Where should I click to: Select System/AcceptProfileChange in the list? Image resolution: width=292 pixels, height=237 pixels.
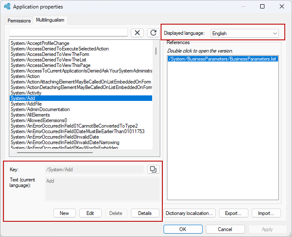81,43
